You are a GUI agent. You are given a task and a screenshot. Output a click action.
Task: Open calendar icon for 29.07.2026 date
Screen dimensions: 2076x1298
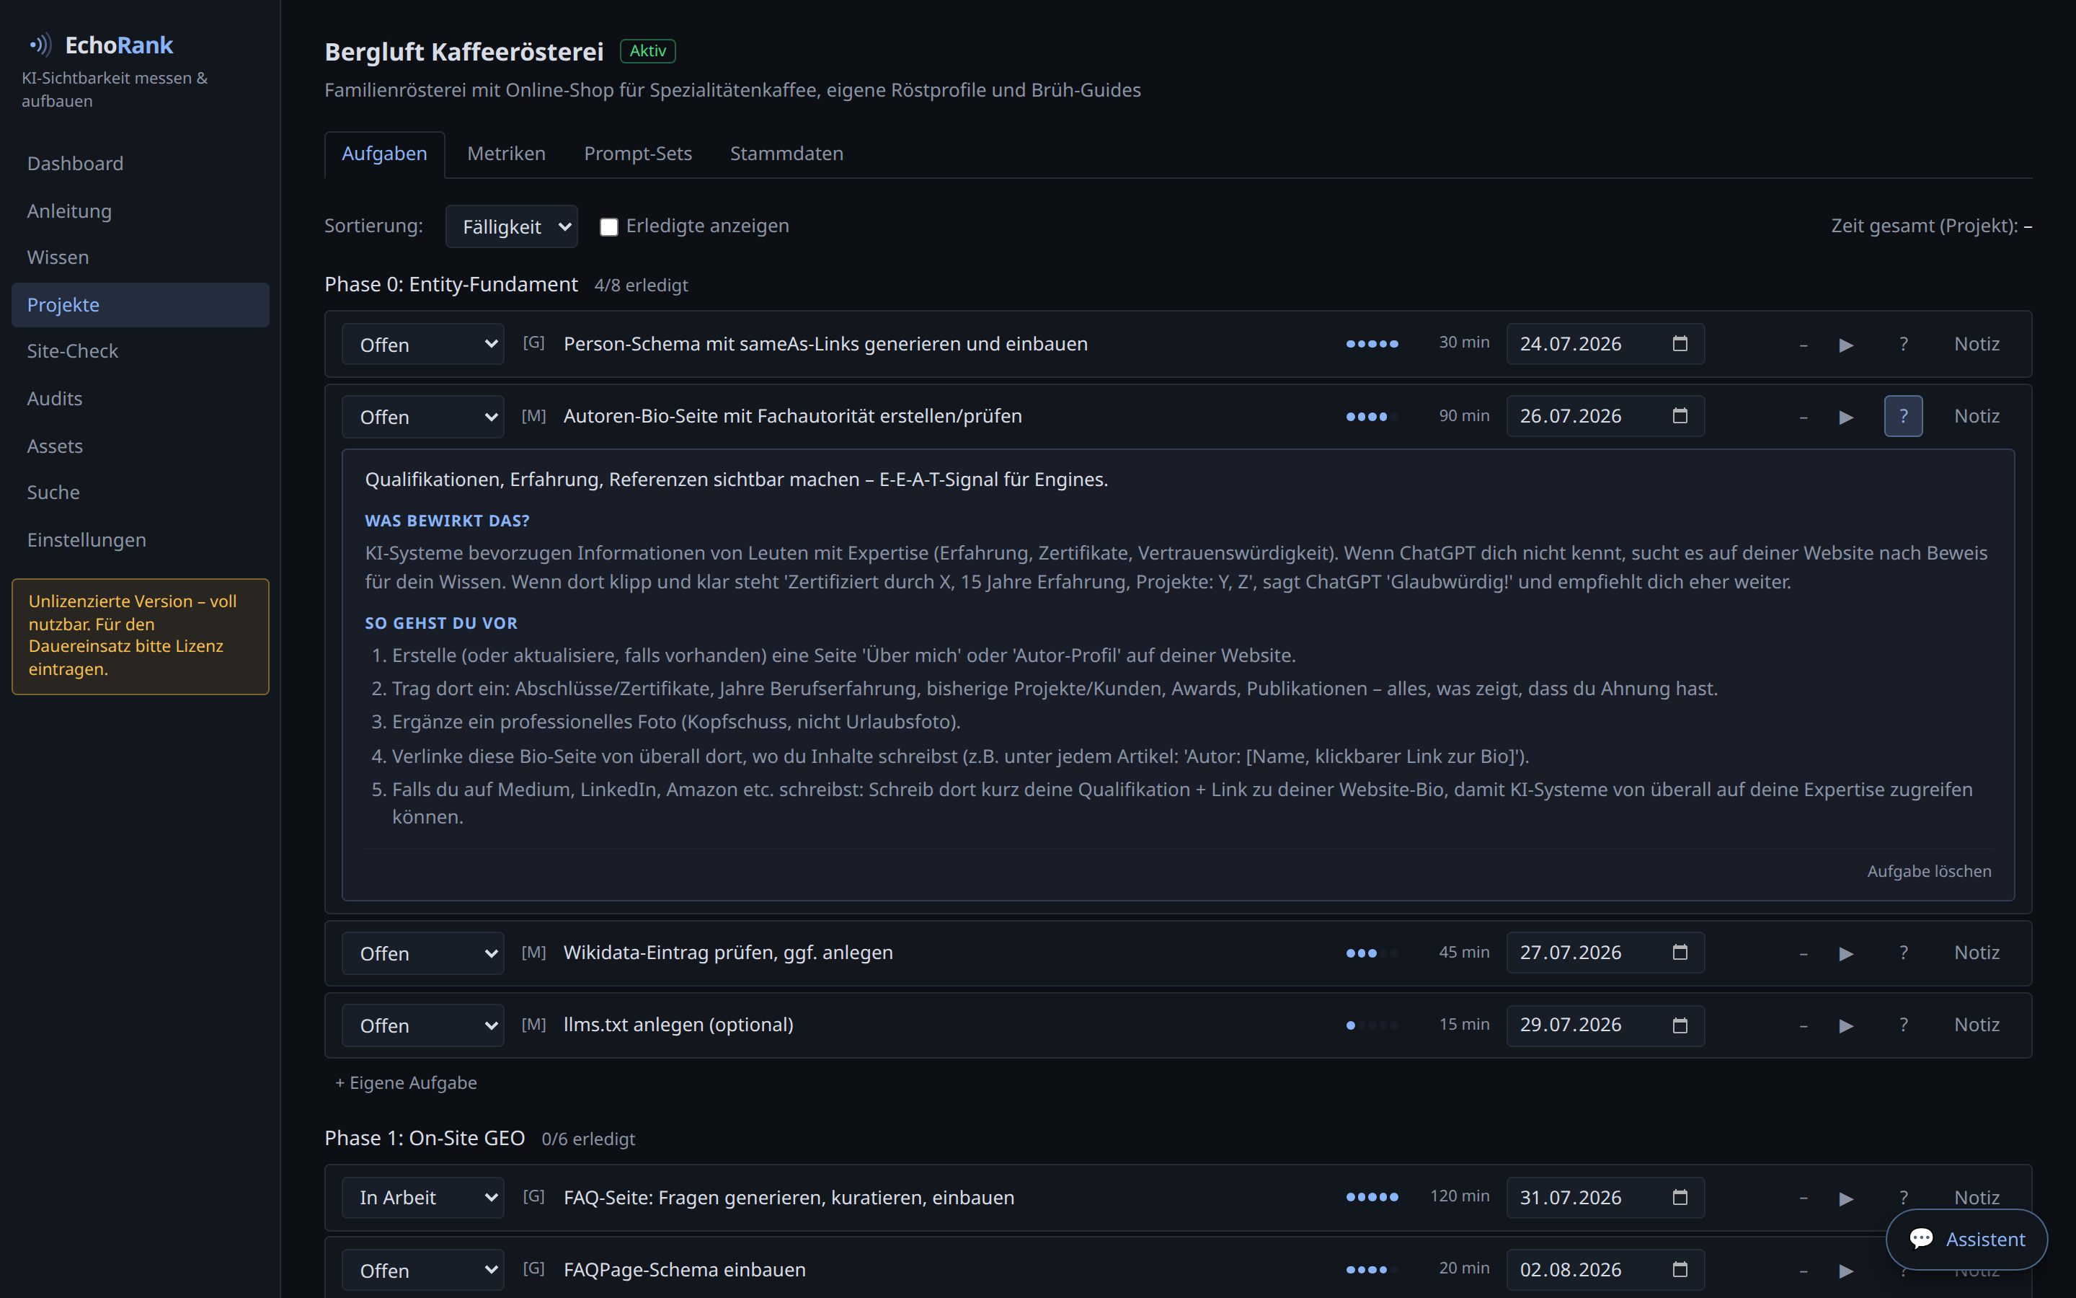[1680, 1025]
